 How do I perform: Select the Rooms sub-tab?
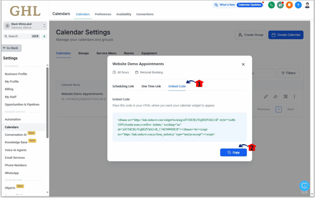point(129,53)
